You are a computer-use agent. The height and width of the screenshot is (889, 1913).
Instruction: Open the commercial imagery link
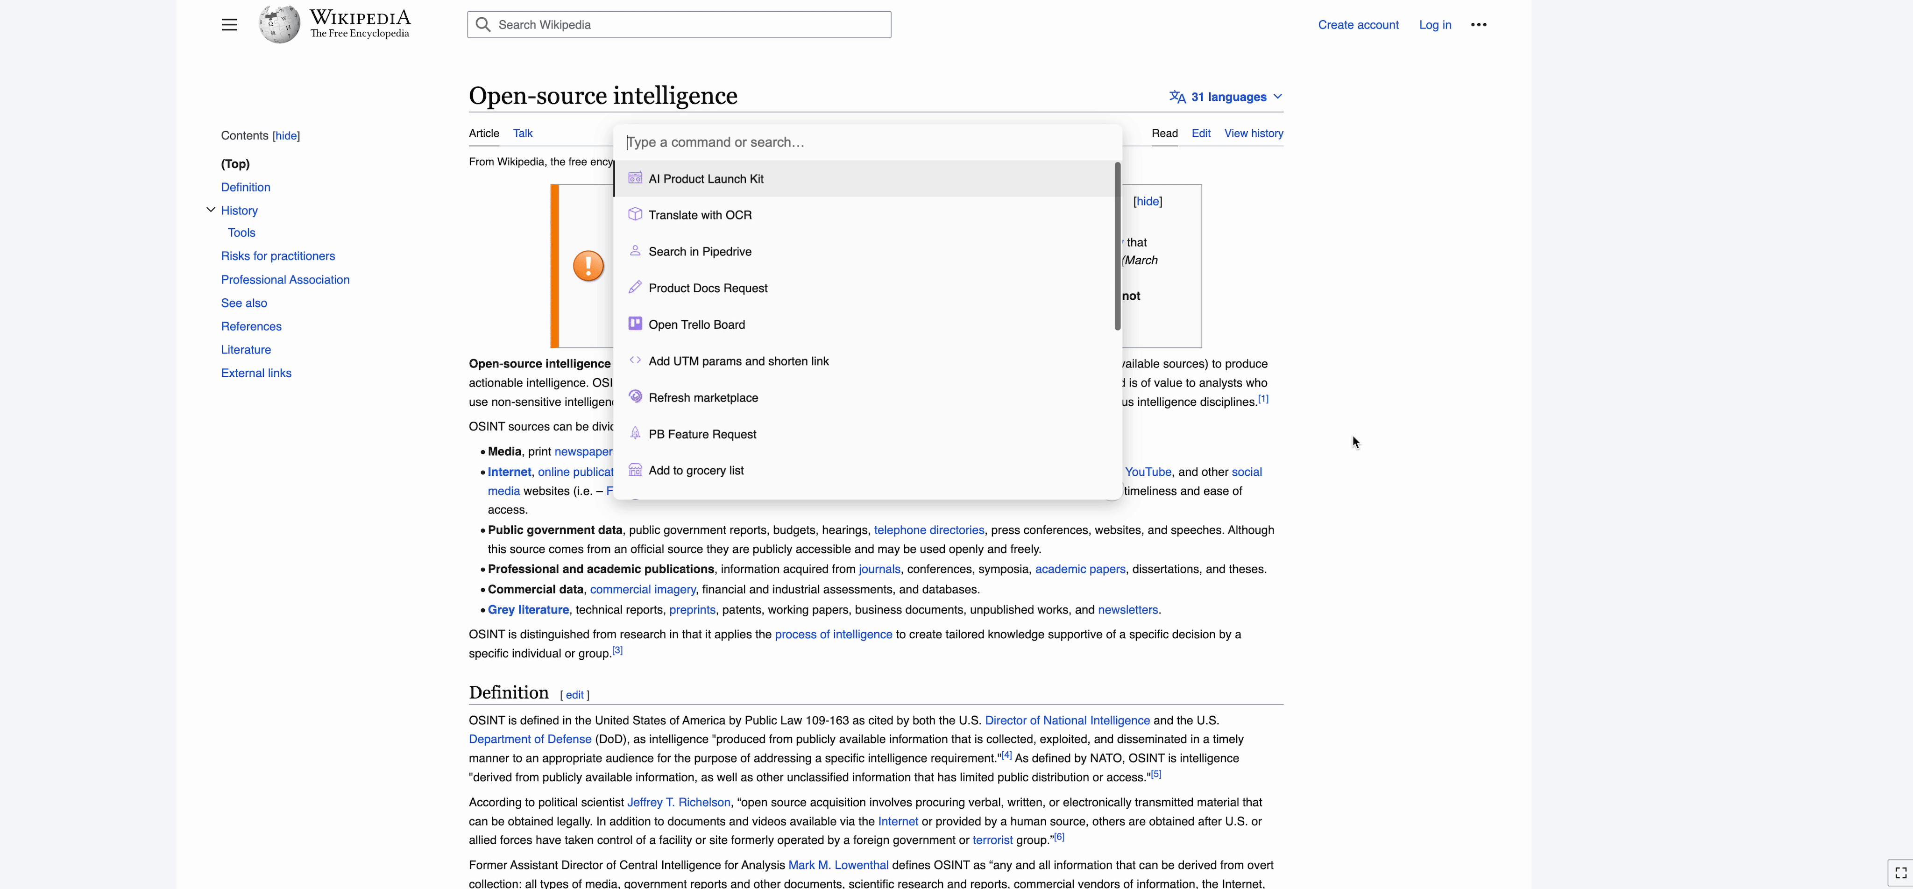642,590
